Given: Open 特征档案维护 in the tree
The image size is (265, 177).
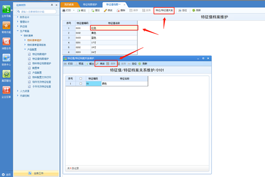Looking at the screenshot, I should click(39, 54).
